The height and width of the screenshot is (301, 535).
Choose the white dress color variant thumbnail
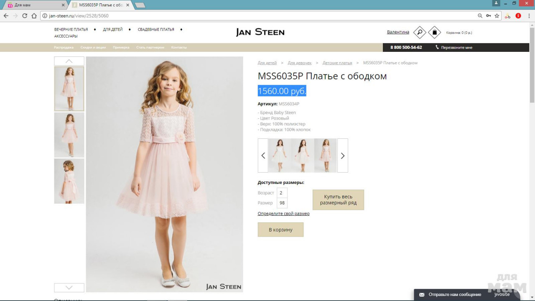pyautogui.click(x=280, y=156)
